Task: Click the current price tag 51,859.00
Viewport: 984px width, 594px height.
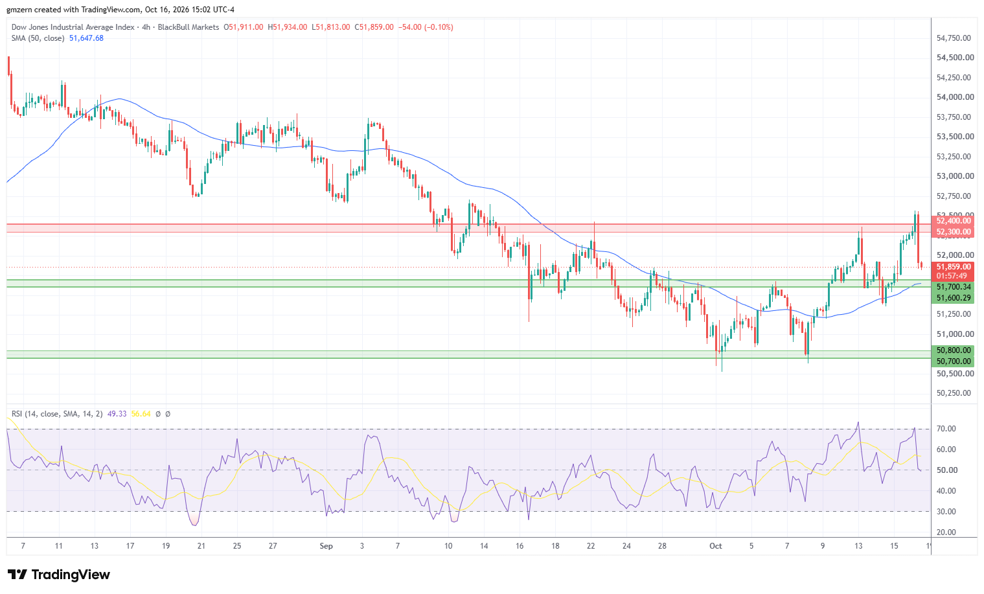Action: [x=954, y=267]
